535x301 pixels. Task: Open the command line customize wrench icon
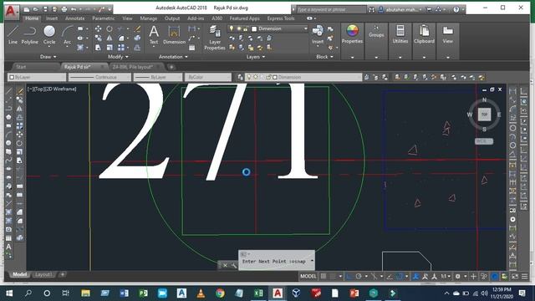click(234, 265)
